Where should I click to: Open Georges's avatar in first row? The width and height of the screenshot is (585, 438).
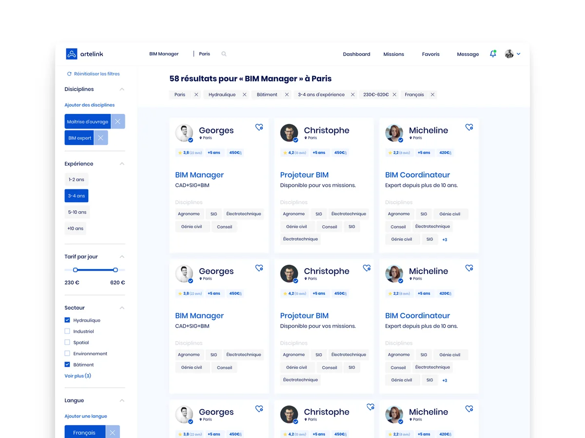(184, 133)
